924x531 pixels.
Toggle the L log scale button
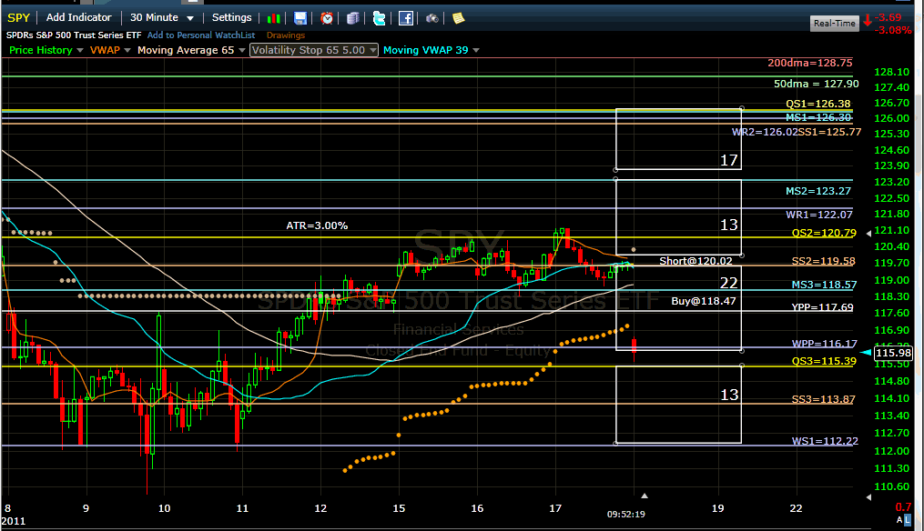coord(907,520)
